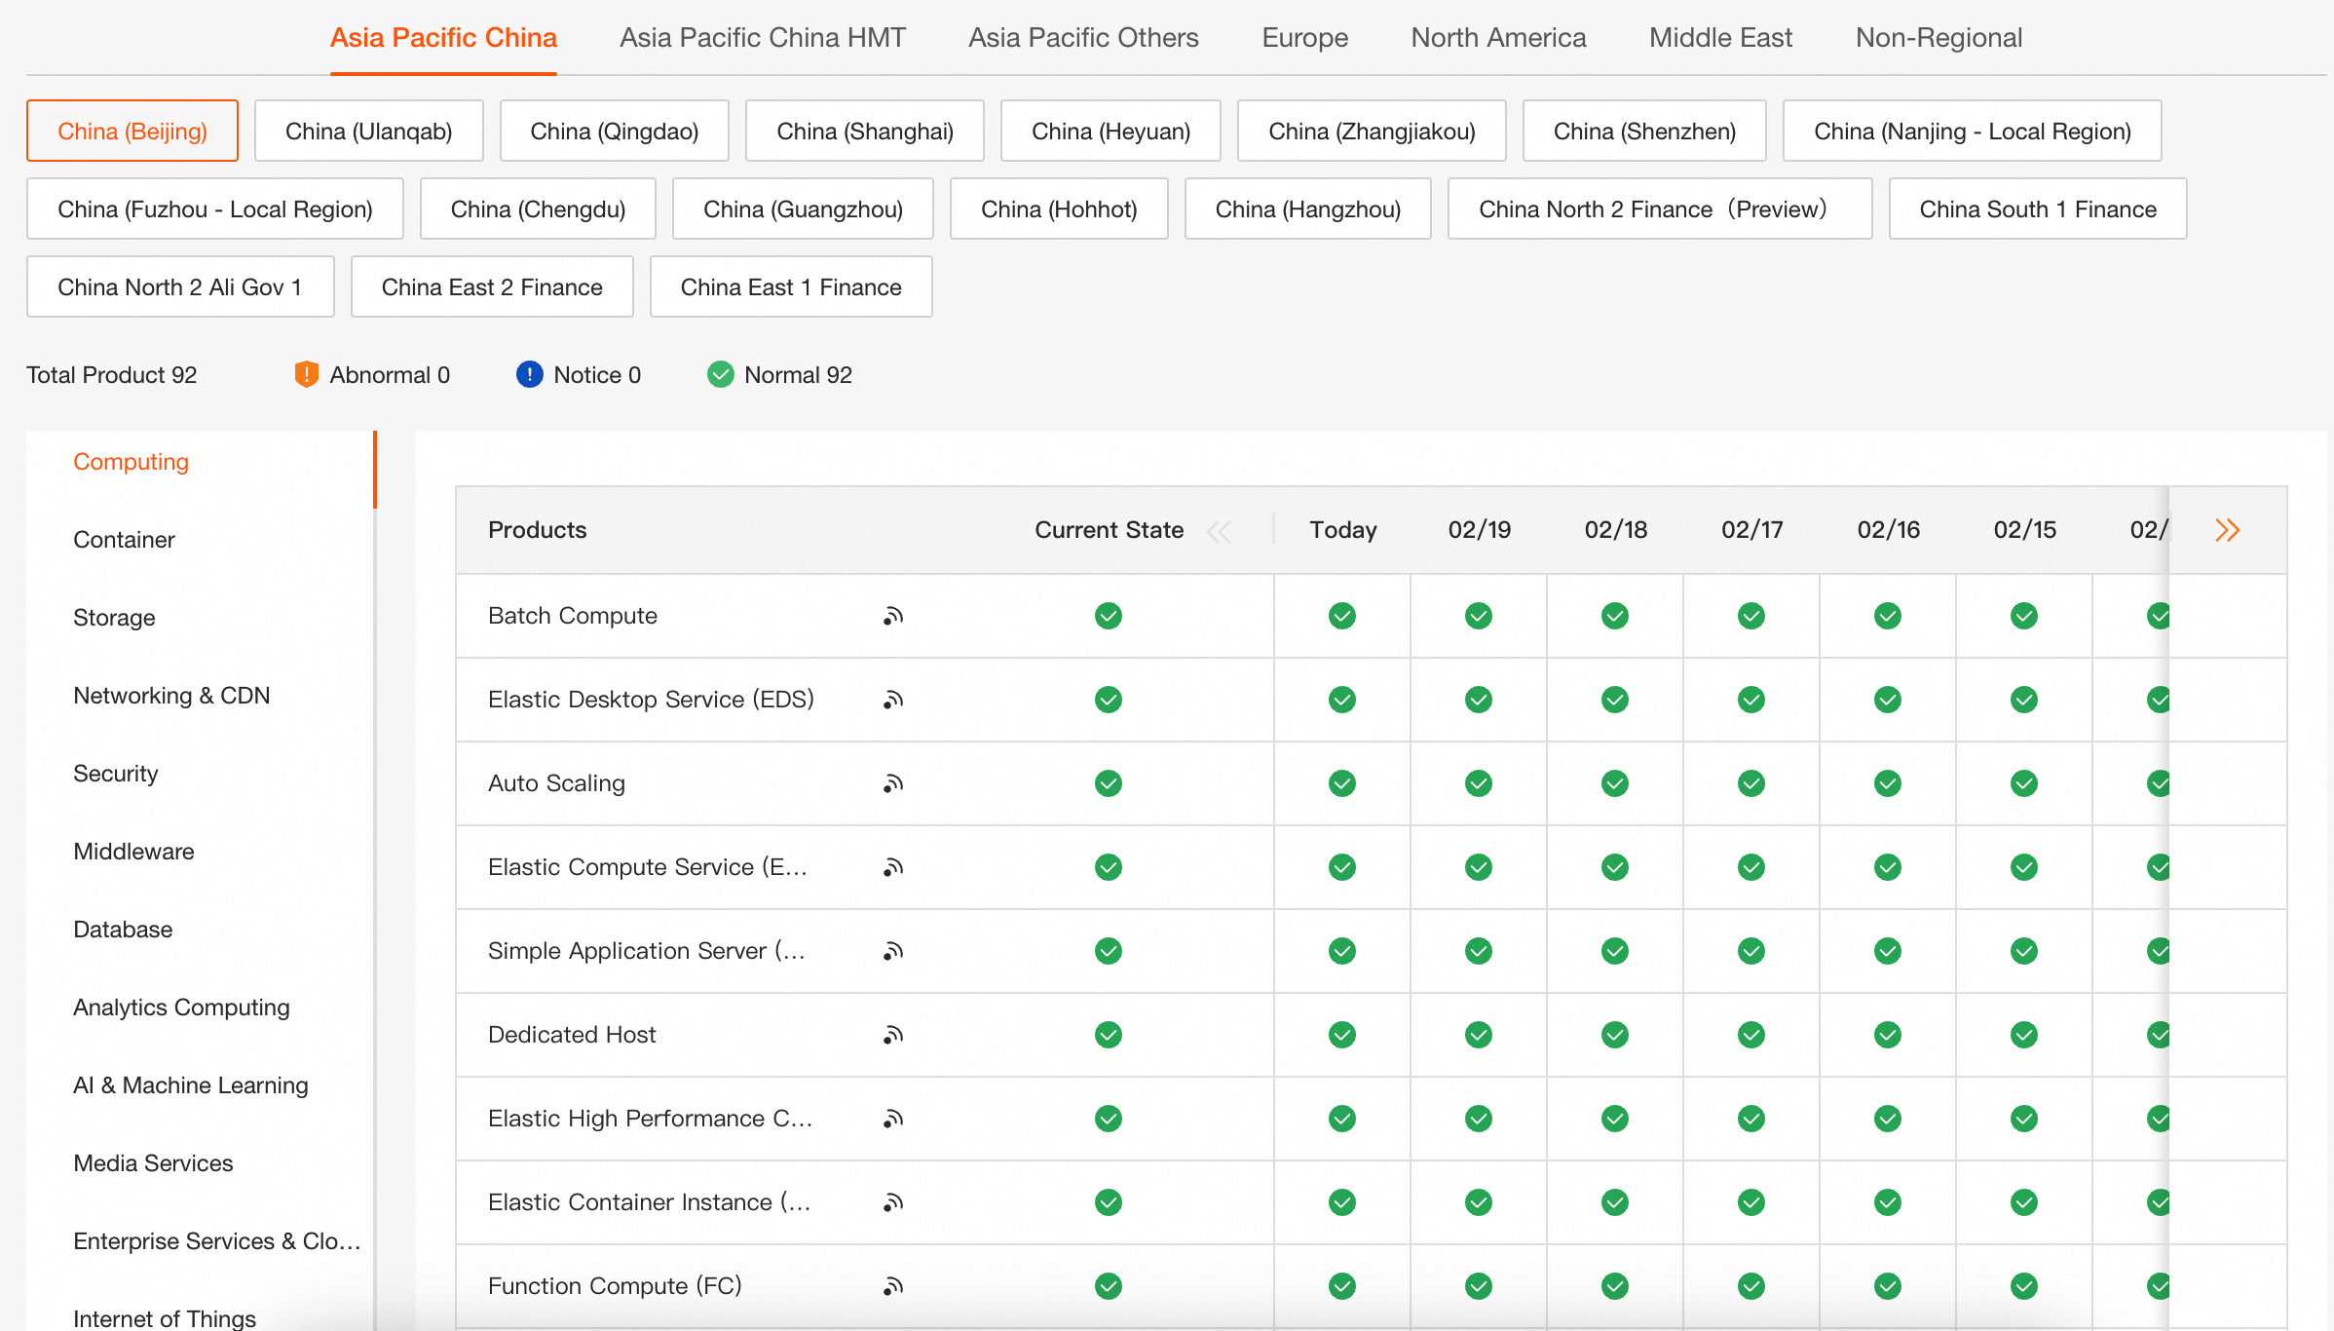This screenshot has height=1331, width=2334.
Task: Click 02/17 status icon for Elastic Desktop Service
Action: click(1751, 700)
